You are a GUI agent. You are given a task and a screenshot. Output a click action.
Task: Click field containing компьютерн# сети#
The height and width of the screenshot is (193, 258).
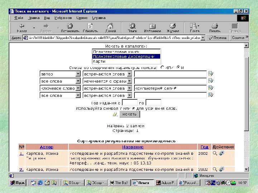pos(170,88)
